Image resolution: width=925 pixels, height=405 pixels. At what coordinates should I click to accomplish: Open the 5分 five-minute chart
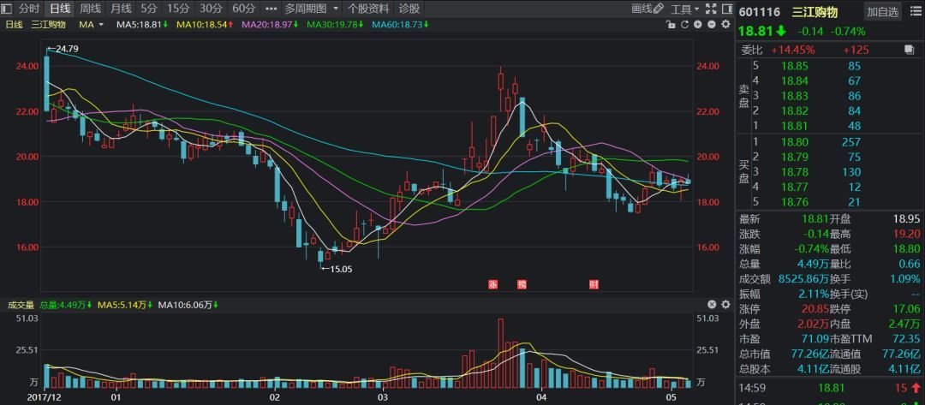click(149, 9)
